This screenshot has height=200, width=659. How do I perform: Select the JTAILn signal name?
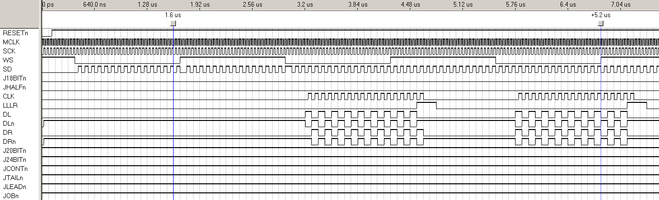(12, 178)
